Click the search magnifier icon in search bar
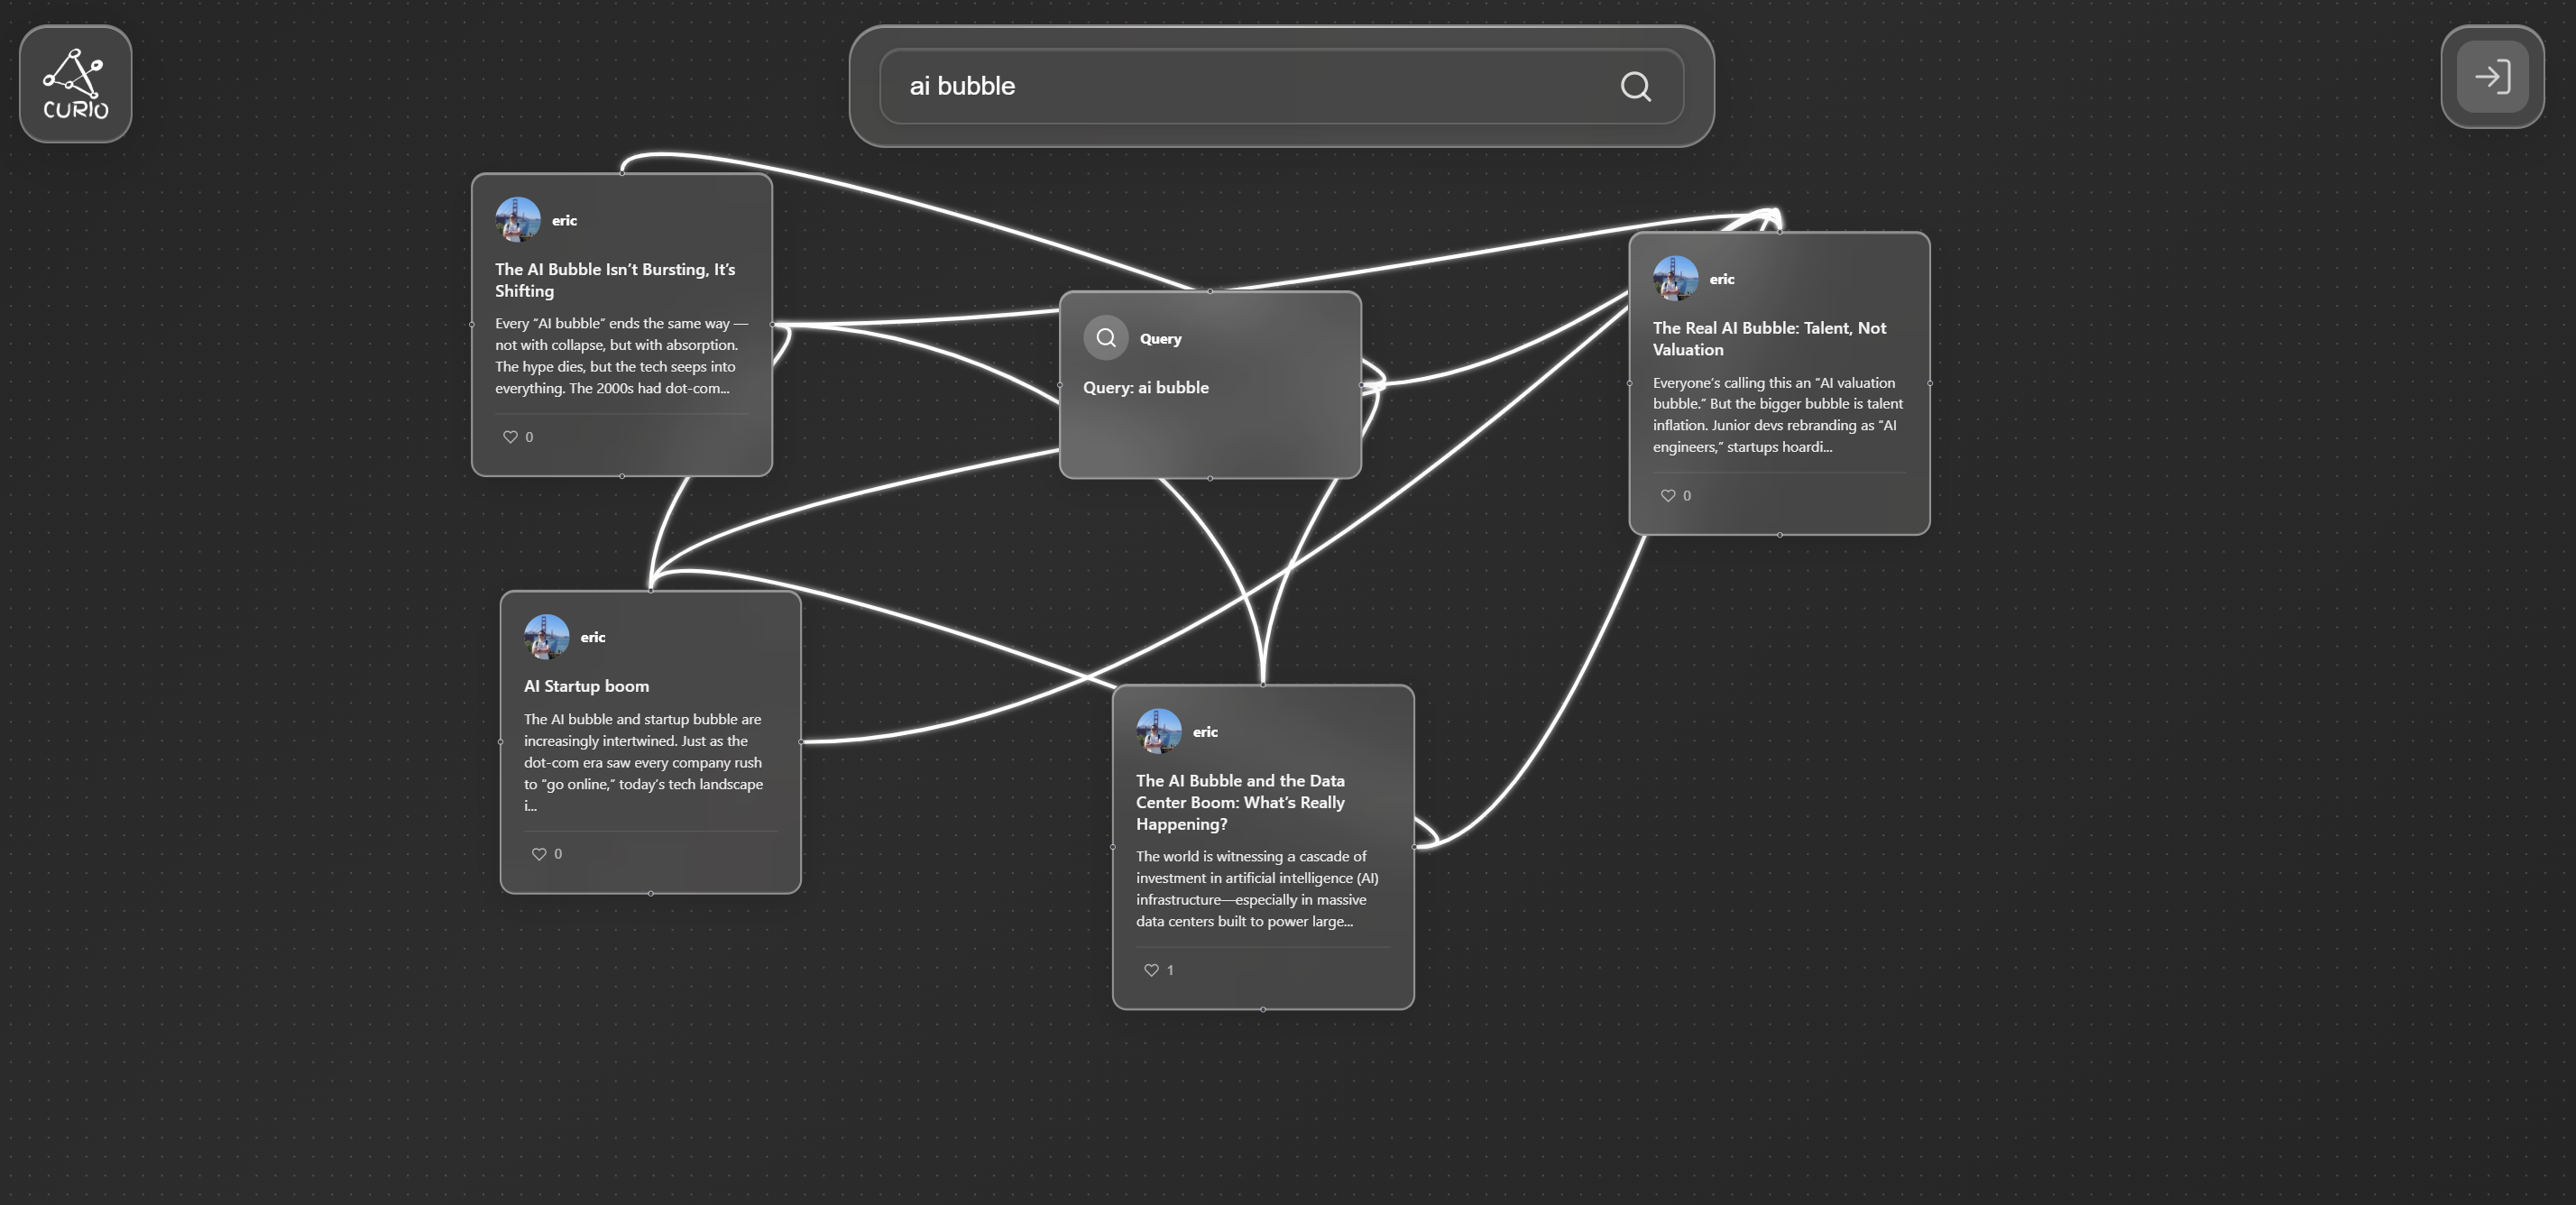2576x1205 pixels. 1635,87
